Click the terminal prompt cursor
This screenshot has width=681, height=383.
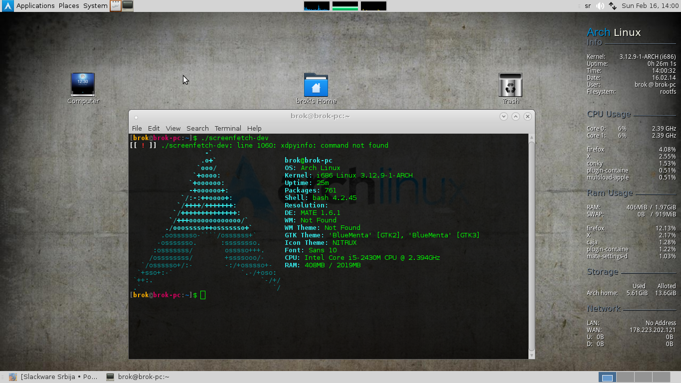pyautogui.click(x=203, y=295)
